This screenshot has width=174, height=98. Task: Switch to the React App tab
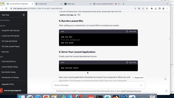pyautogui.click(x=77, y=4)
